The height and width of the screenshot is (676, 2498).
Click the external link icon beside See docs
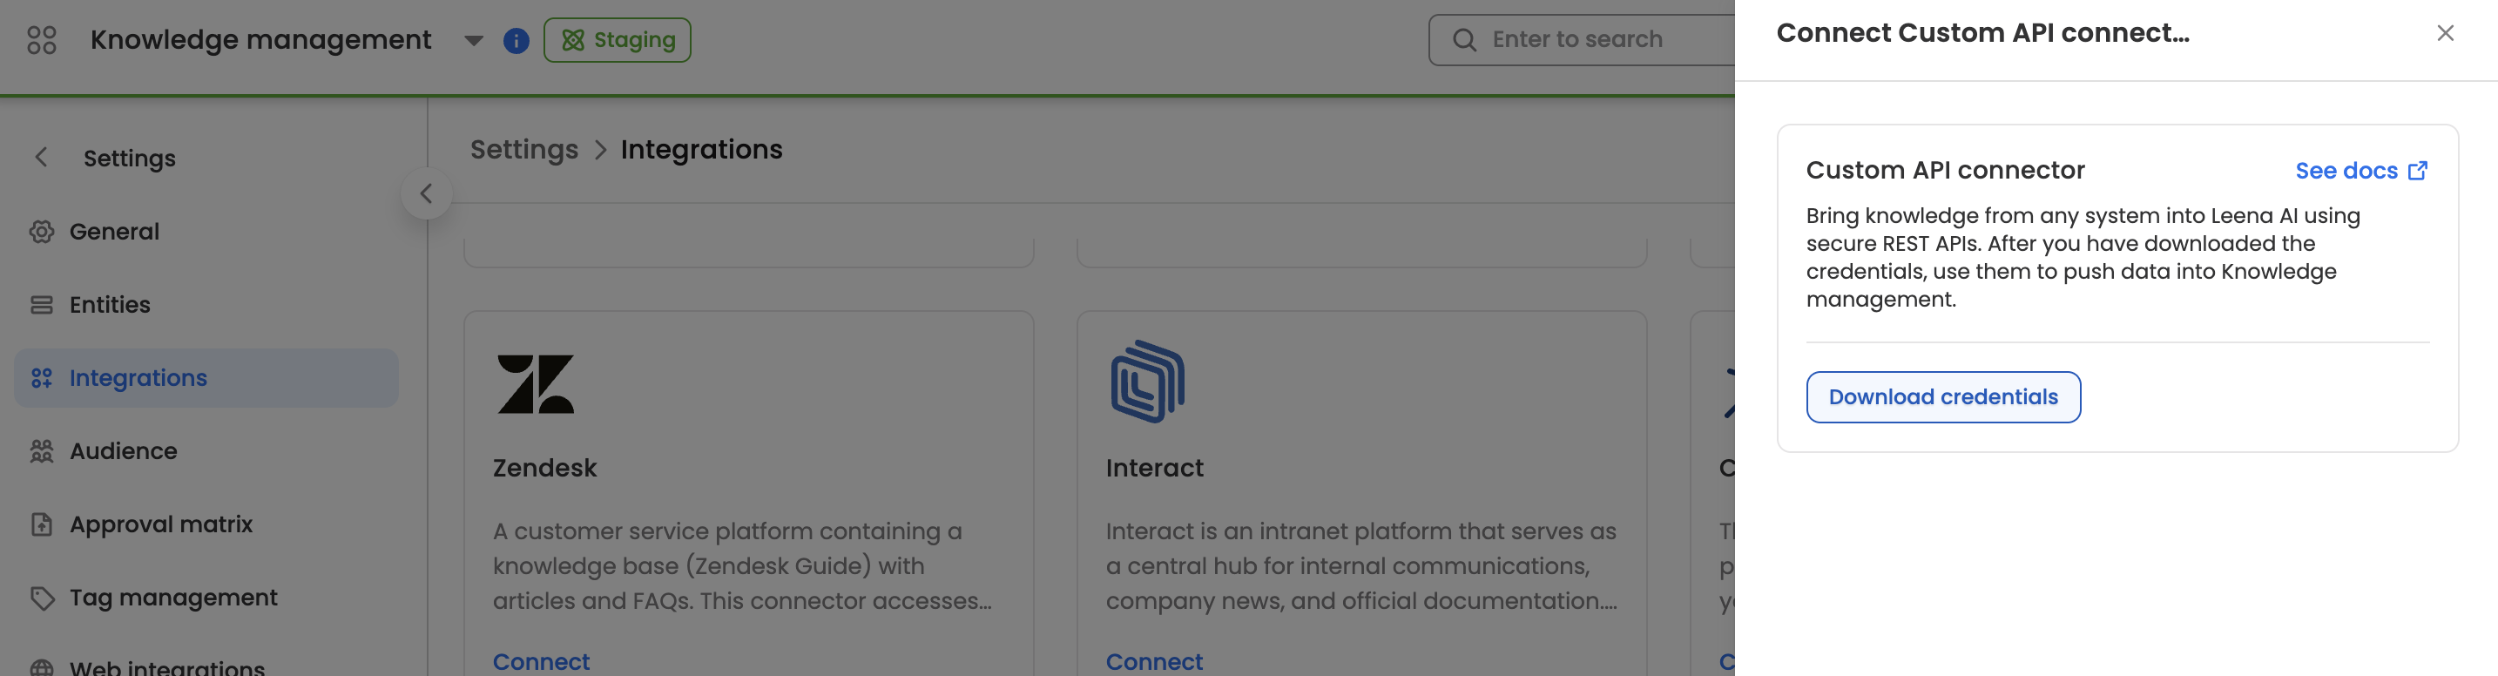2418,171
